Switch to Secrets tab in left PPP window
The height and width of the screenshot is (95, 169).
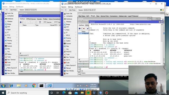pos(39,19)
